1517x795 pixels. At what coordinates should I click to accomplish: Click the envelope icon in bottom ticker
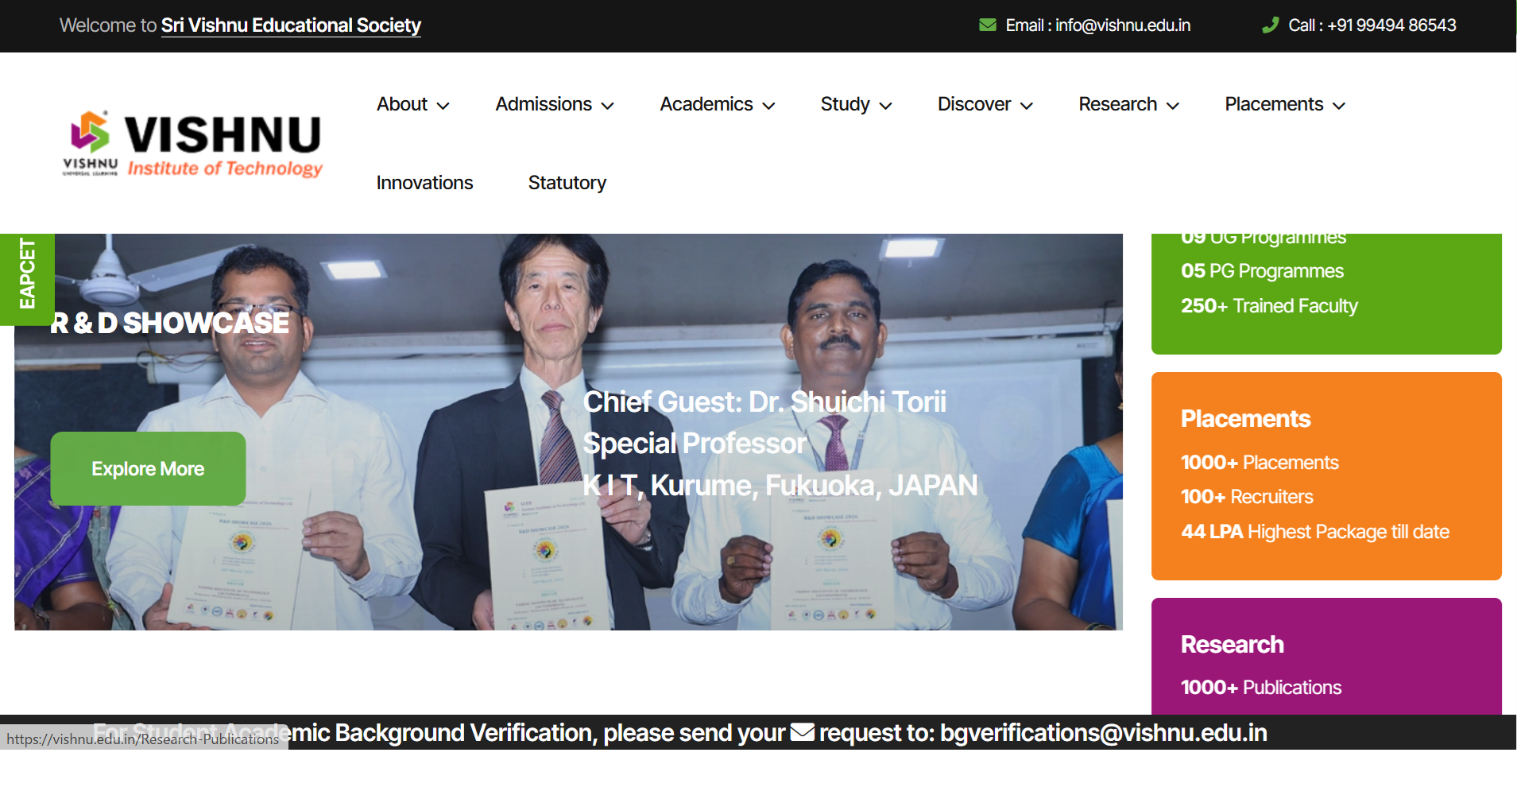pos(802,732)
